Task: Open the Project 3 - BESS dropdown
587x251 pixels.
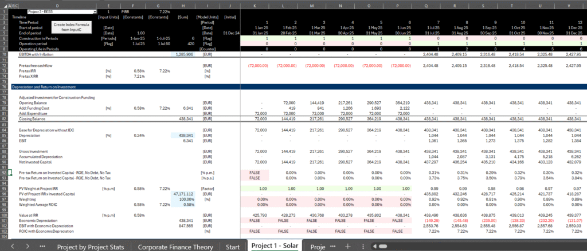Action: tap(94, 11)
